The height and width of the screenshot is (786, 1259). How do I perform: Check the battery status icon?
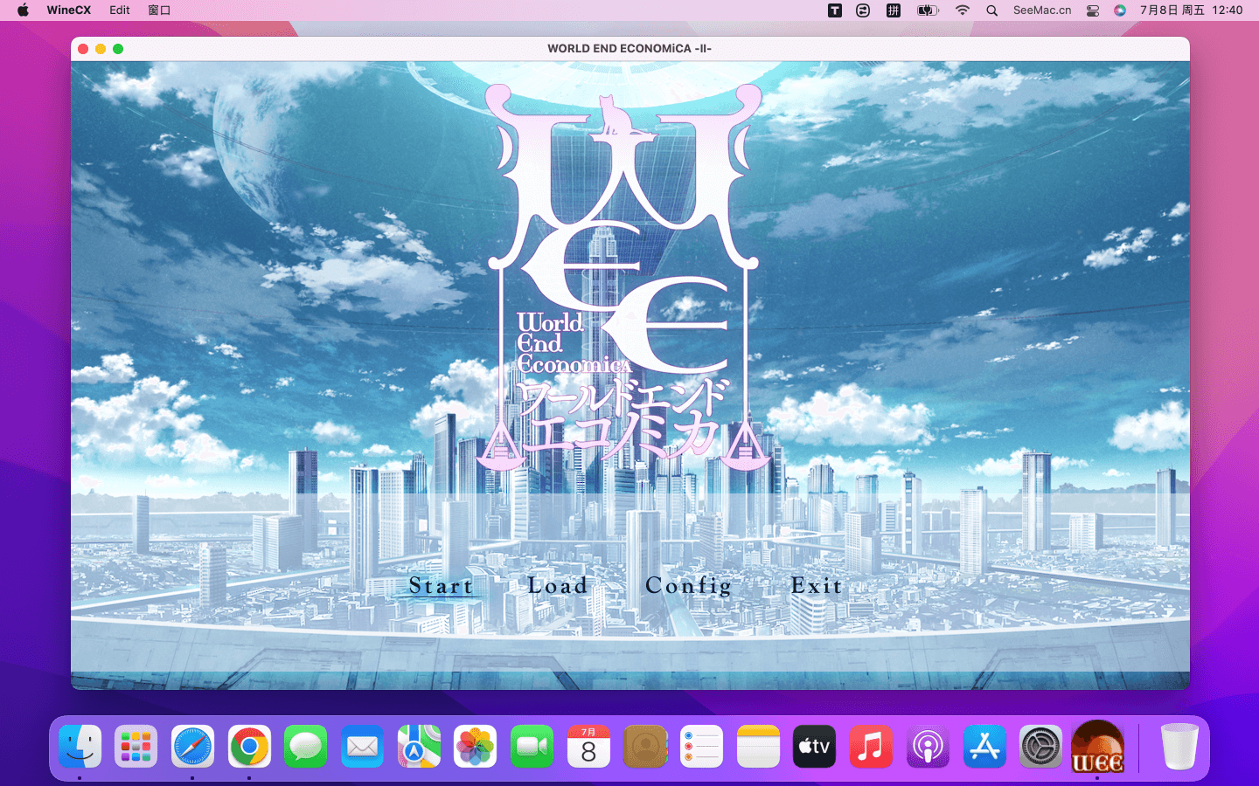point(928,10)
